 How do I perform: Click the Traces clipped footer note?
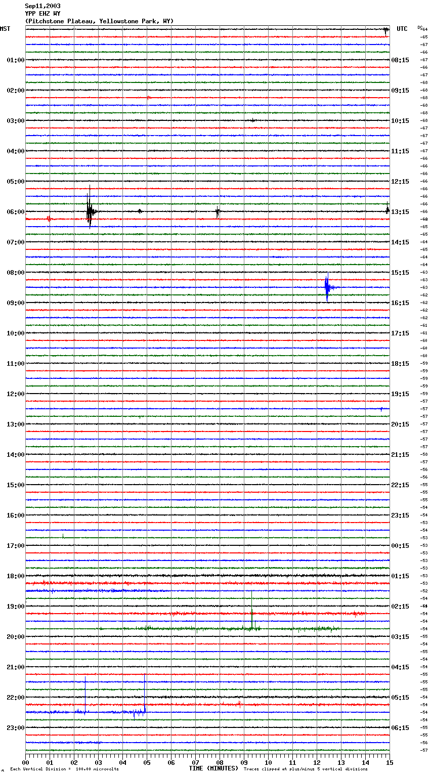click(x=306, y=769)
